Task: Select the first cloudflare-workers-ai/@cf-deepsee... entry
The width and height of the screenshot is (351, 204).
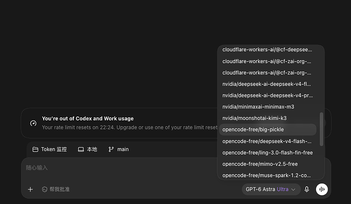Action: 268,50
